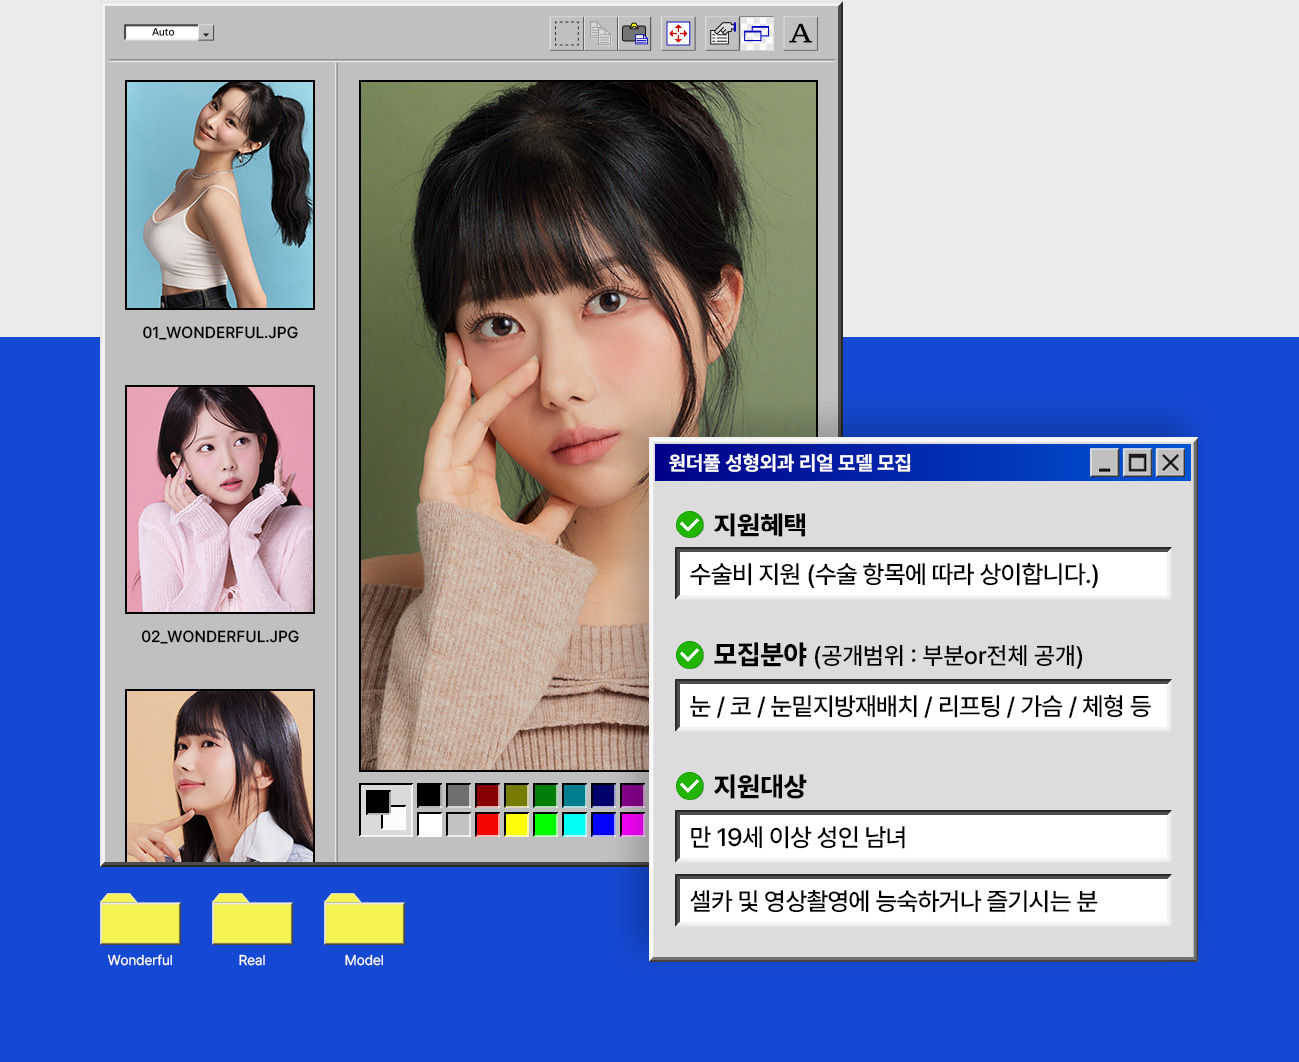Click the green check beside 지원혜택
This screenshot has width=1299, height=1062.
click(x=690, y=525)
